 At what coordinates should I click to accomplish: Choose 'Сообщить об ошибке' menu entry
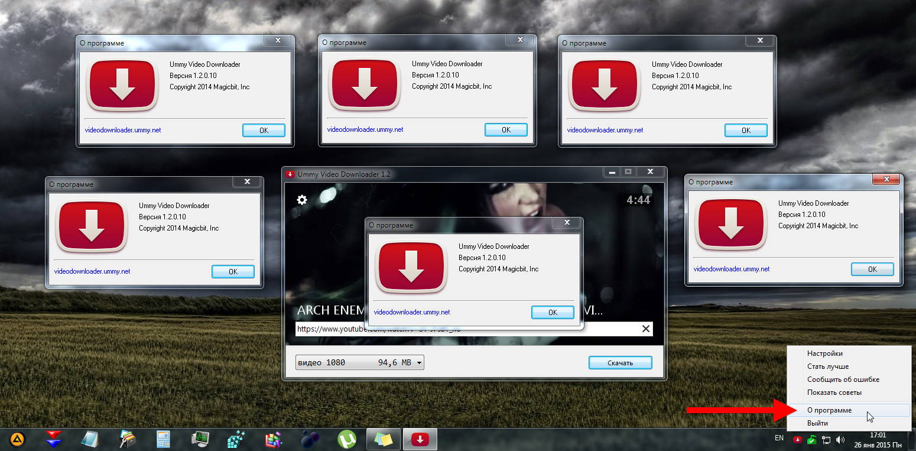(x=849, y=379)
